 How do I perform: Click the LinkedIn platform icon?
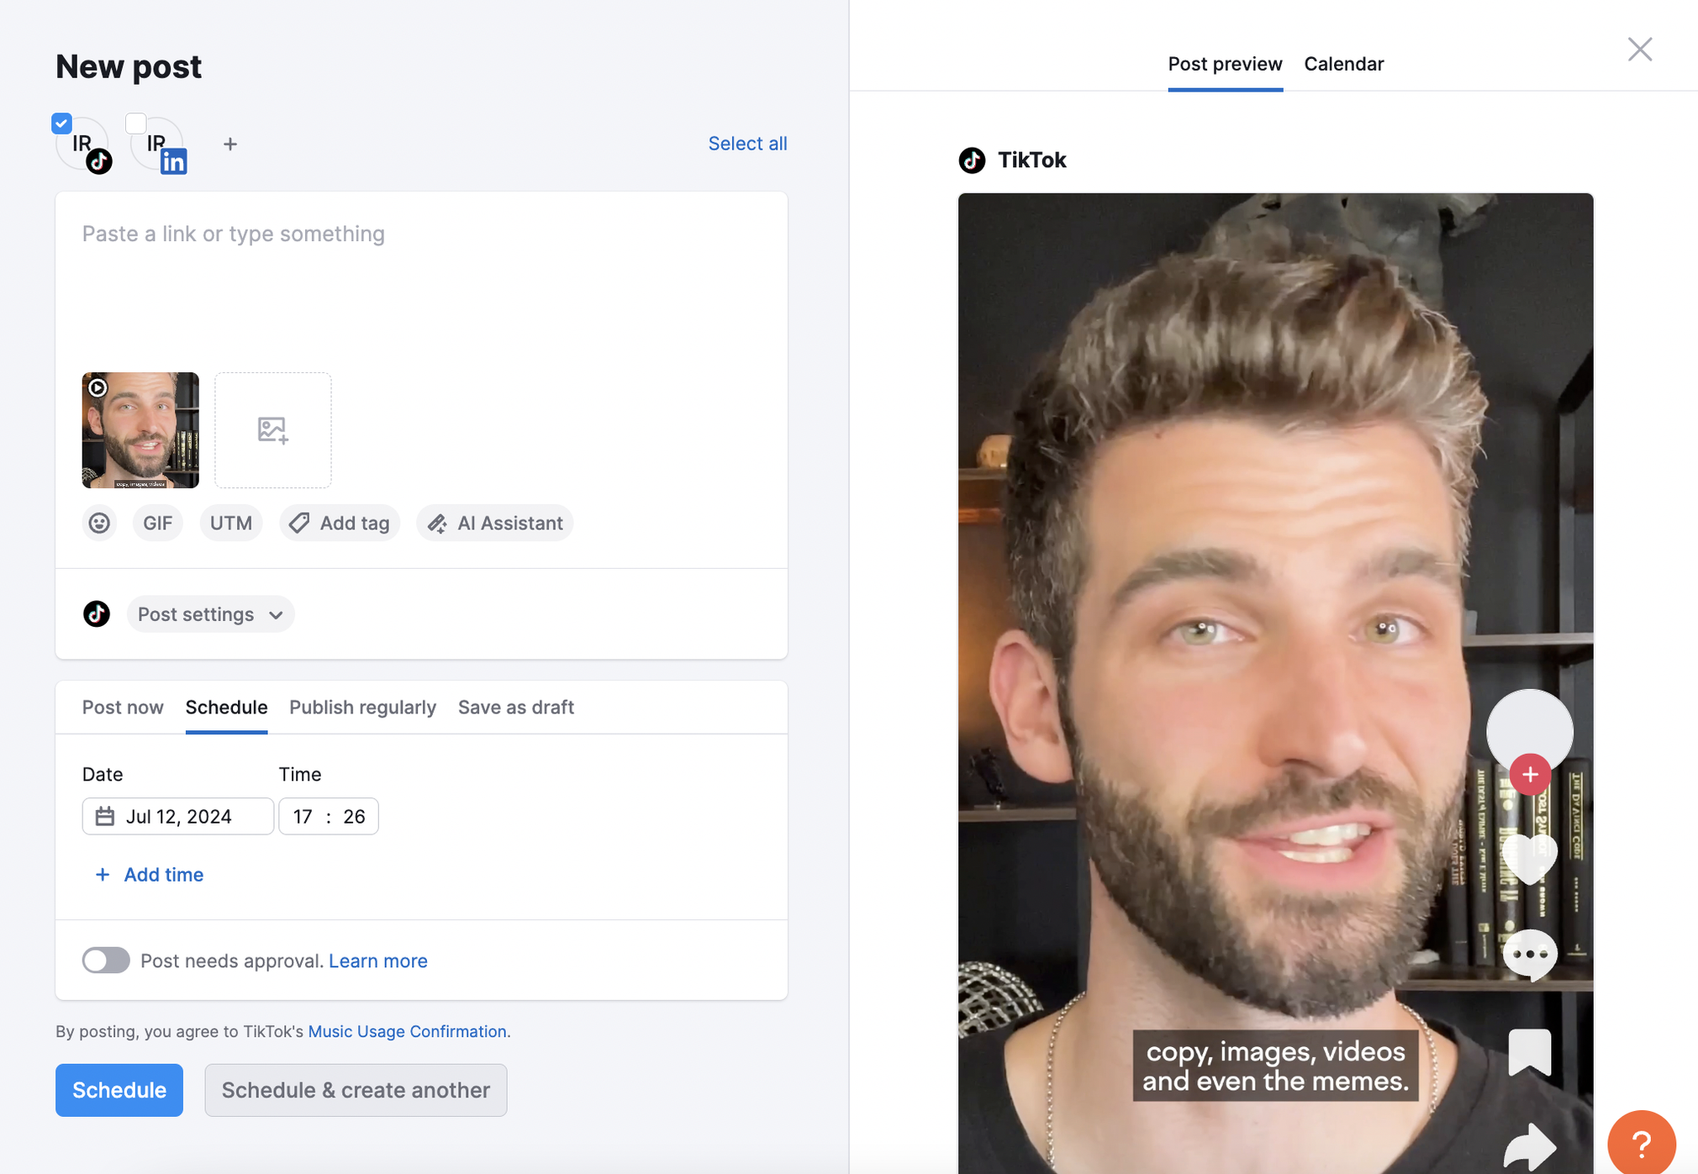(173, 161)
